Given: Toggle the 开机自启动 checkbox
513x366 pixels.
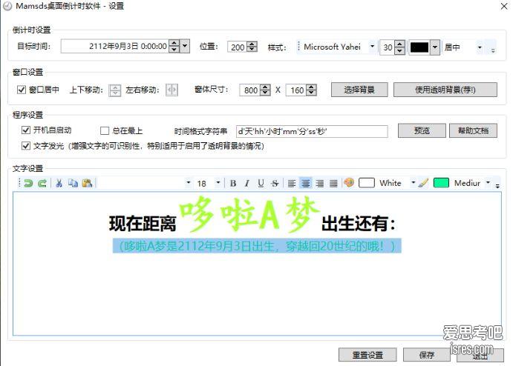Looking at the screenshot, I should pyautogui.click(x=26, y=130).
